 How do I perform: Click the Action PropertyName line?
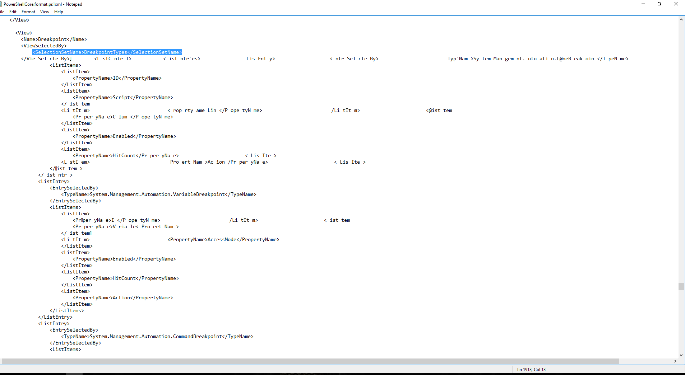(x=122, y=297)
